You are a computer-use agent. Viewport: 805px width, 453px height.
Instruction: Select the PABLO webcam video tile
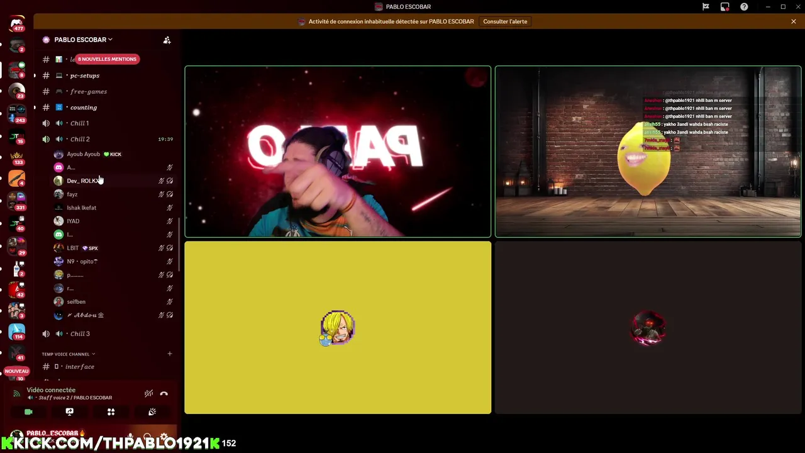(x=338, y=152)
